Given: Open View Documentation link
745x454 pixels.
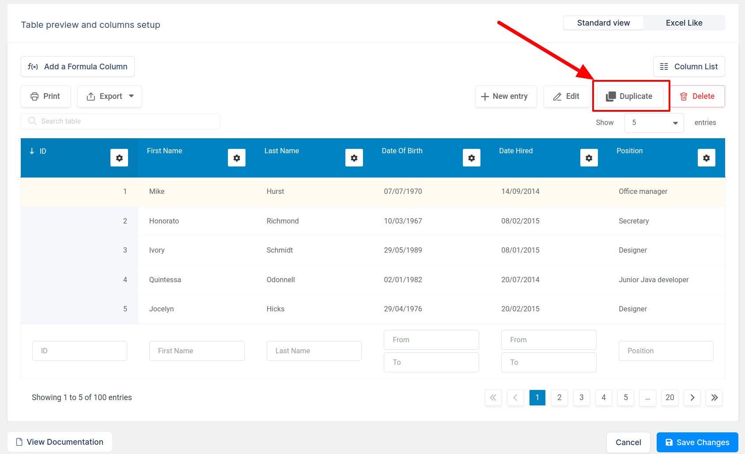Looking at the screenshot, I should pos(60,442).
